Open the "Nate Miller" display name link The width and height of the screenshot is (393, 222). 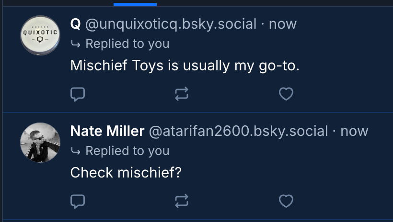[107, 131]
